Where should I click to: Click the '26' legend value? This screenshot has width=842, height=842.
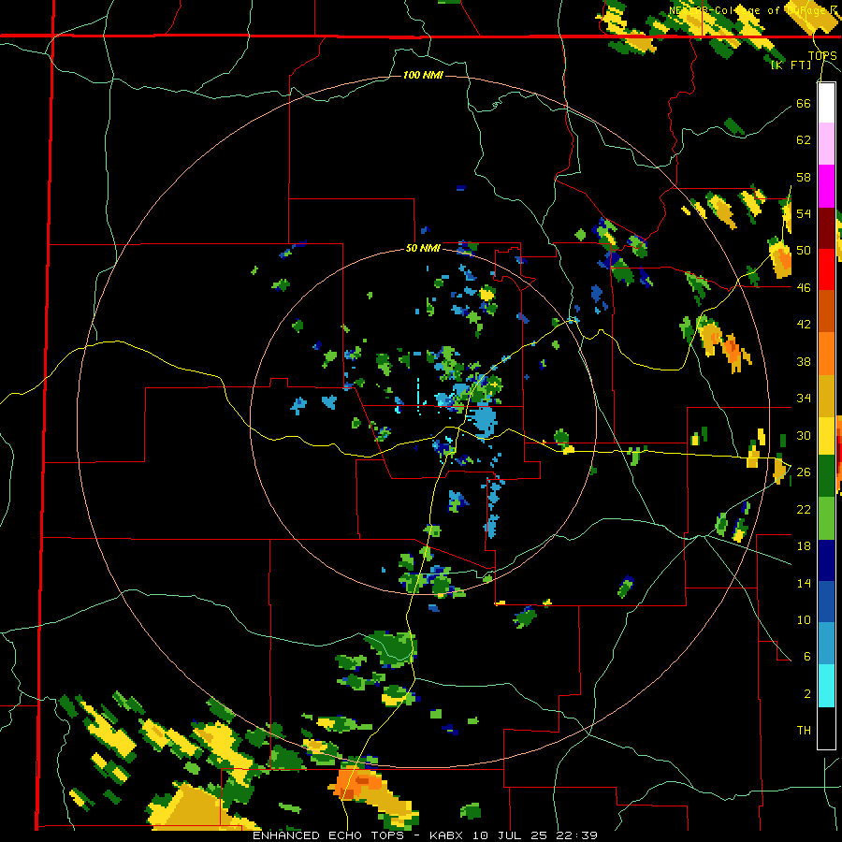804,472
